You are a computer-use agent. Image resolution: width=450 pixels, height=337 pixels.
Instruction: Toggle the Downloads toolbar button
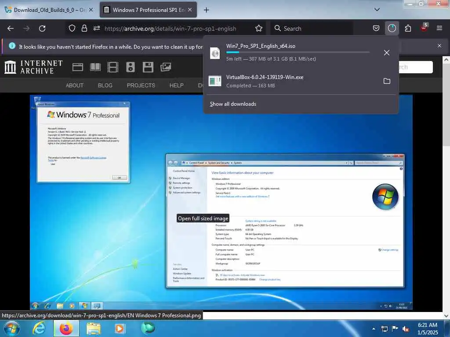[x=392, y=29]
